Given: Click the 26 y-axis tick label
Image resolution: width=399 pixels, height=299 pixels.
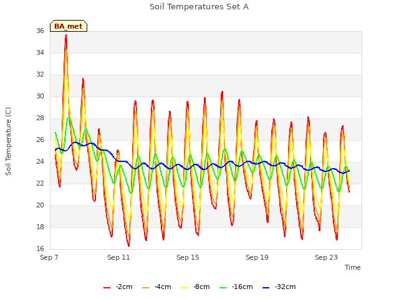Looking at the screenshot, I should tap(40, 140).
